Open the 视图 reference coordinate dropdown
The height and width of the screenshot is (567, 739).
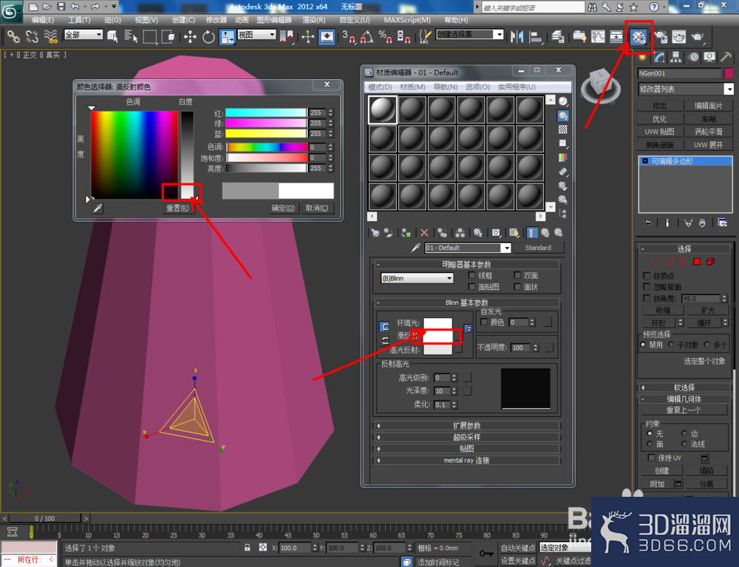pyautogui.click(x=256, y=35)
